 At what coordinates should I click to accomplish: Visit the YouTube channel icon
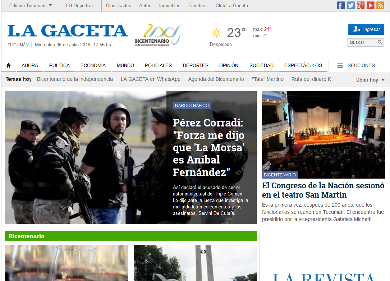point(370,5)
